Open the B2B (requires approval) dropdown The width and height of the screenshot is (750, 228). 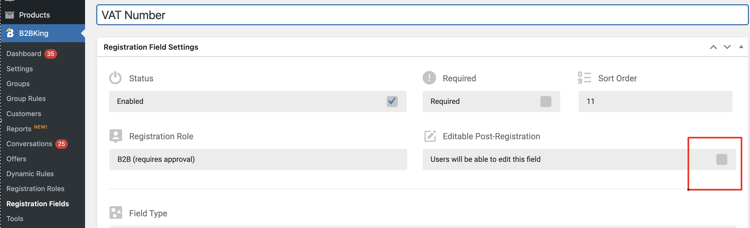pos(258,159)
